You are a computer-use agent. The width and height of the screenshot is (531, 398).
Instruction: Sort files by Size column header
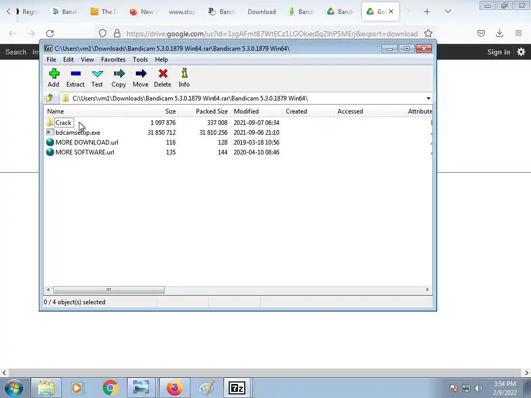(153, 111)
